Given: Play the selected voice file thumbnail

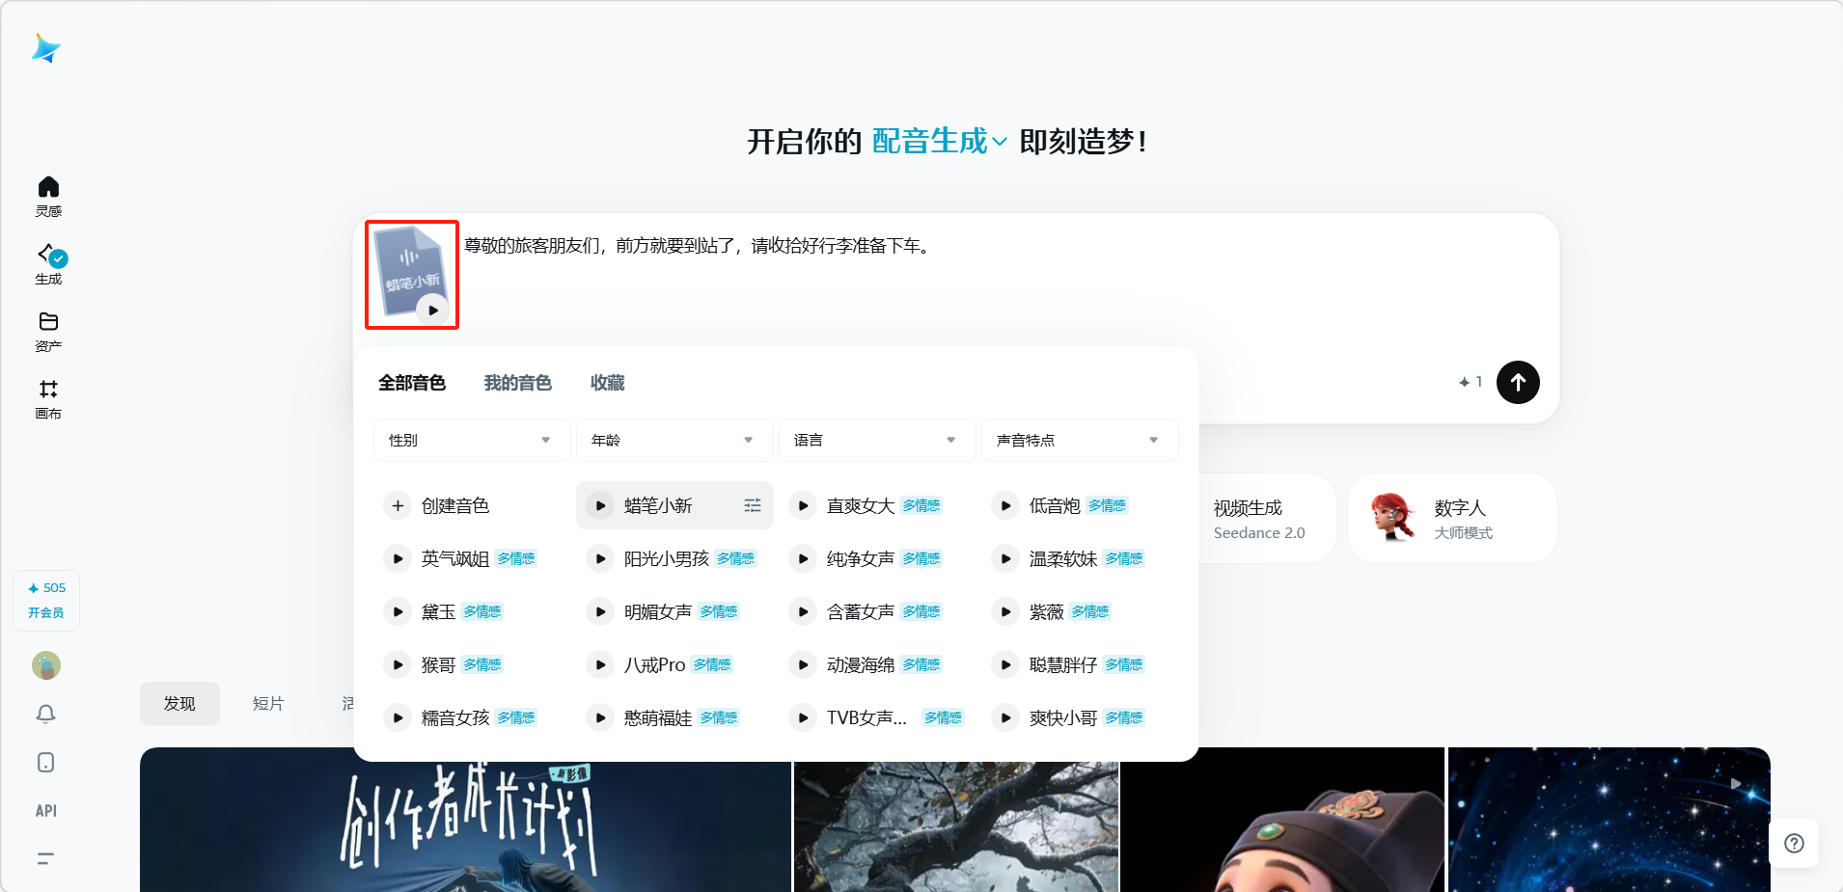Looking at the screenshot, I should coord(432,310).
